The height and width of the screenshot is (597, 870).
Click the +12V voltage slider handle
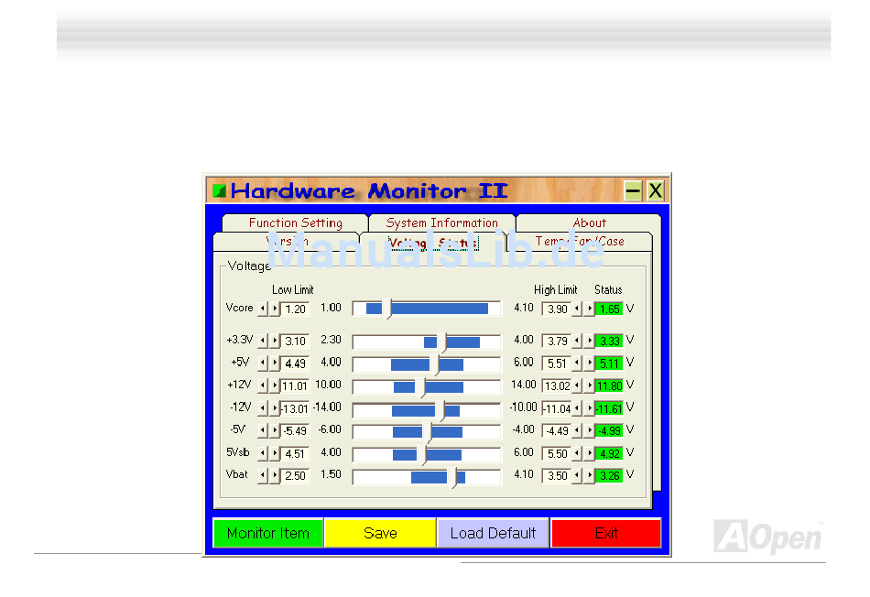coord(420,386)
